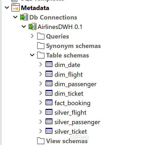The width and height of the screenshot is (159, 145).
Task: Click the dim_date table icon
Action: pos(49,65)
